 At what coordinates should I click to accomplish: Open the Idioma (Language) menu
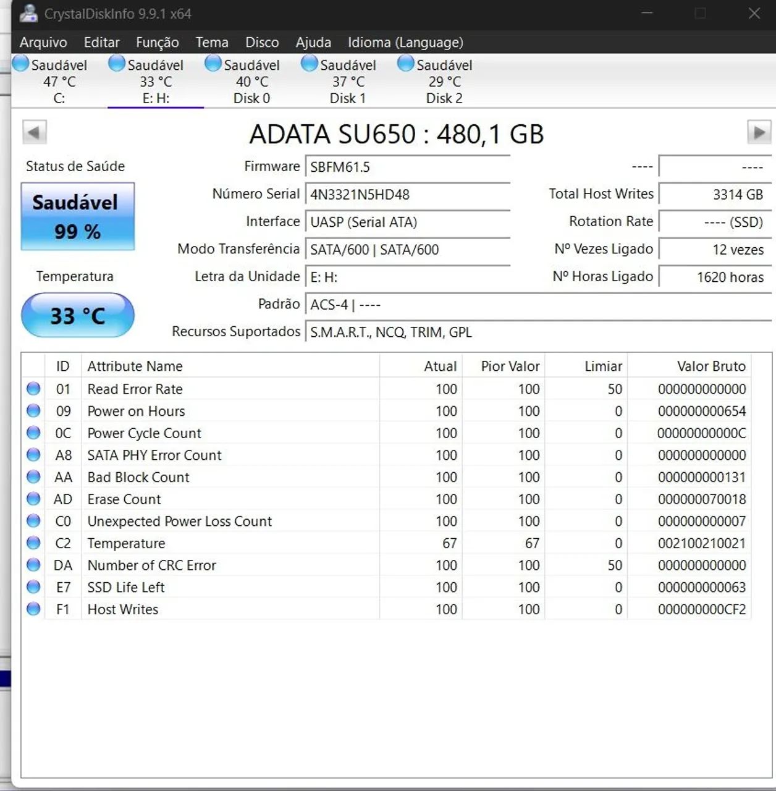pos(405,42)
